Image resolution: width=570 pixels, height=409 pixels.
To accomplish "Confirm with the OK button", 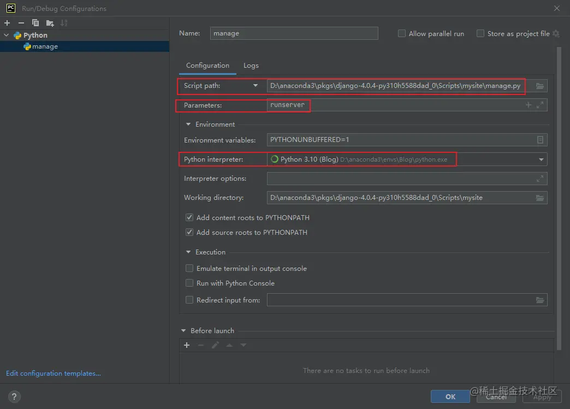I will point(450,396).
